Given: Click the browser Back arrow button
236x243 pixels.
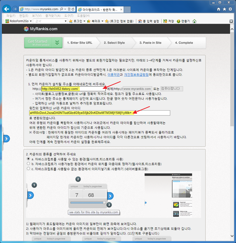Looking at the screenshot, I should [x=7, y=9].
